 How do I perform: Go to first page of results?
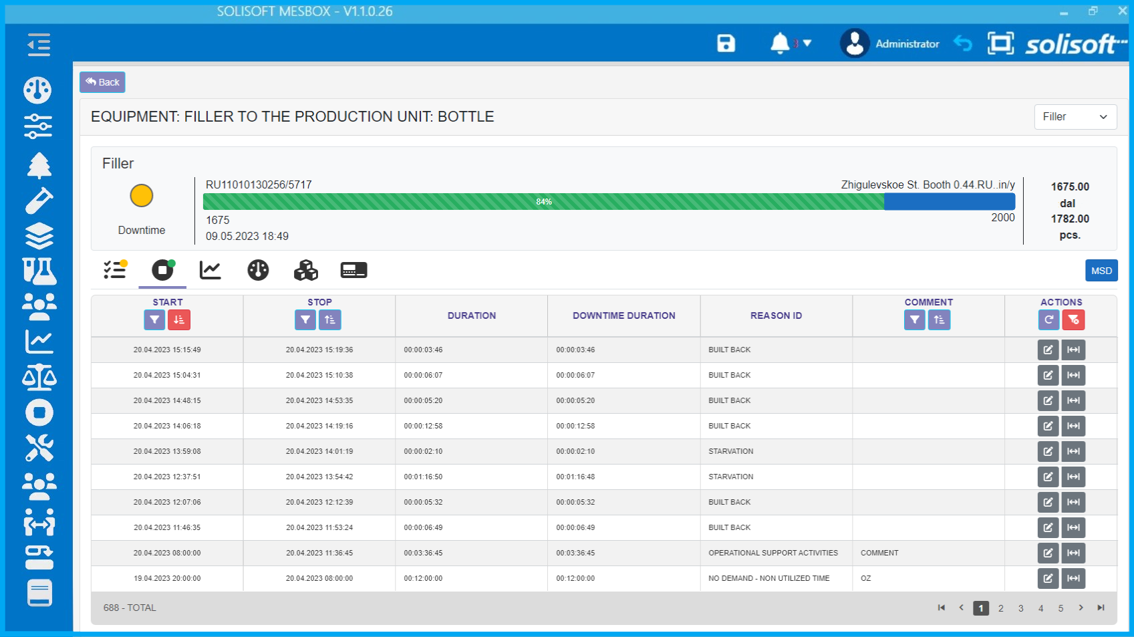click(x=941, y=608)
